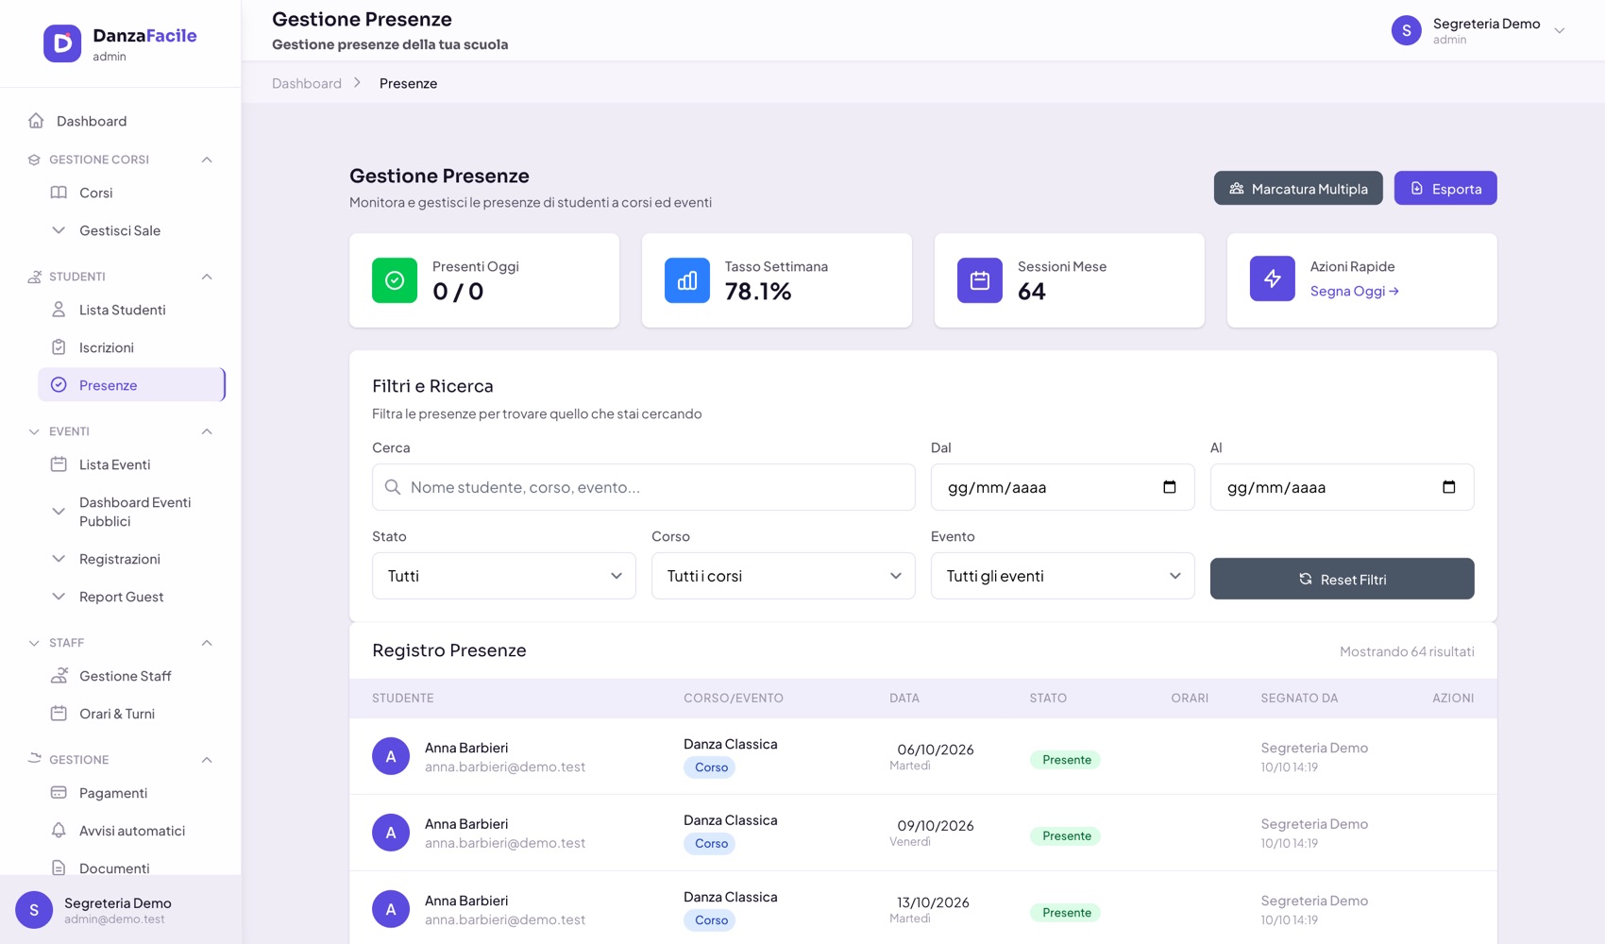Collapse the GESTIONE CORSI section

pyautogui.click(x=207, y=160)
